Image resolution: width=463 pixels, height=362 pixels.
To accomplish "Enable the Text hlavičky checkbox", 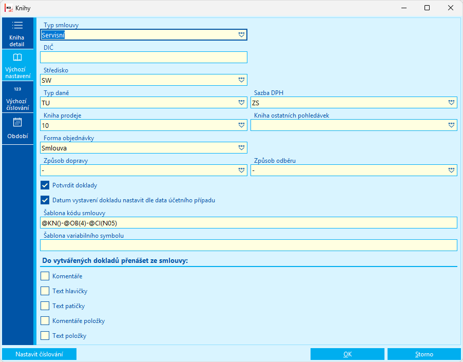I will coord(45,291).
